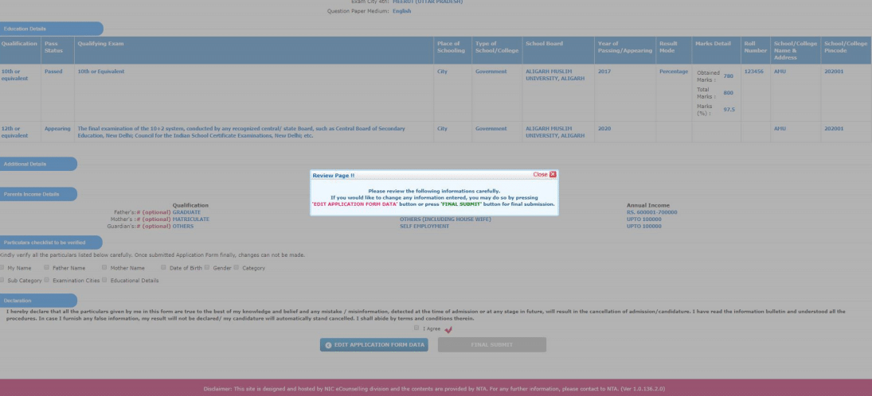872x396 pixels.
Task: Click the red X icon in dialog header
Action: [x=553, y=174]
